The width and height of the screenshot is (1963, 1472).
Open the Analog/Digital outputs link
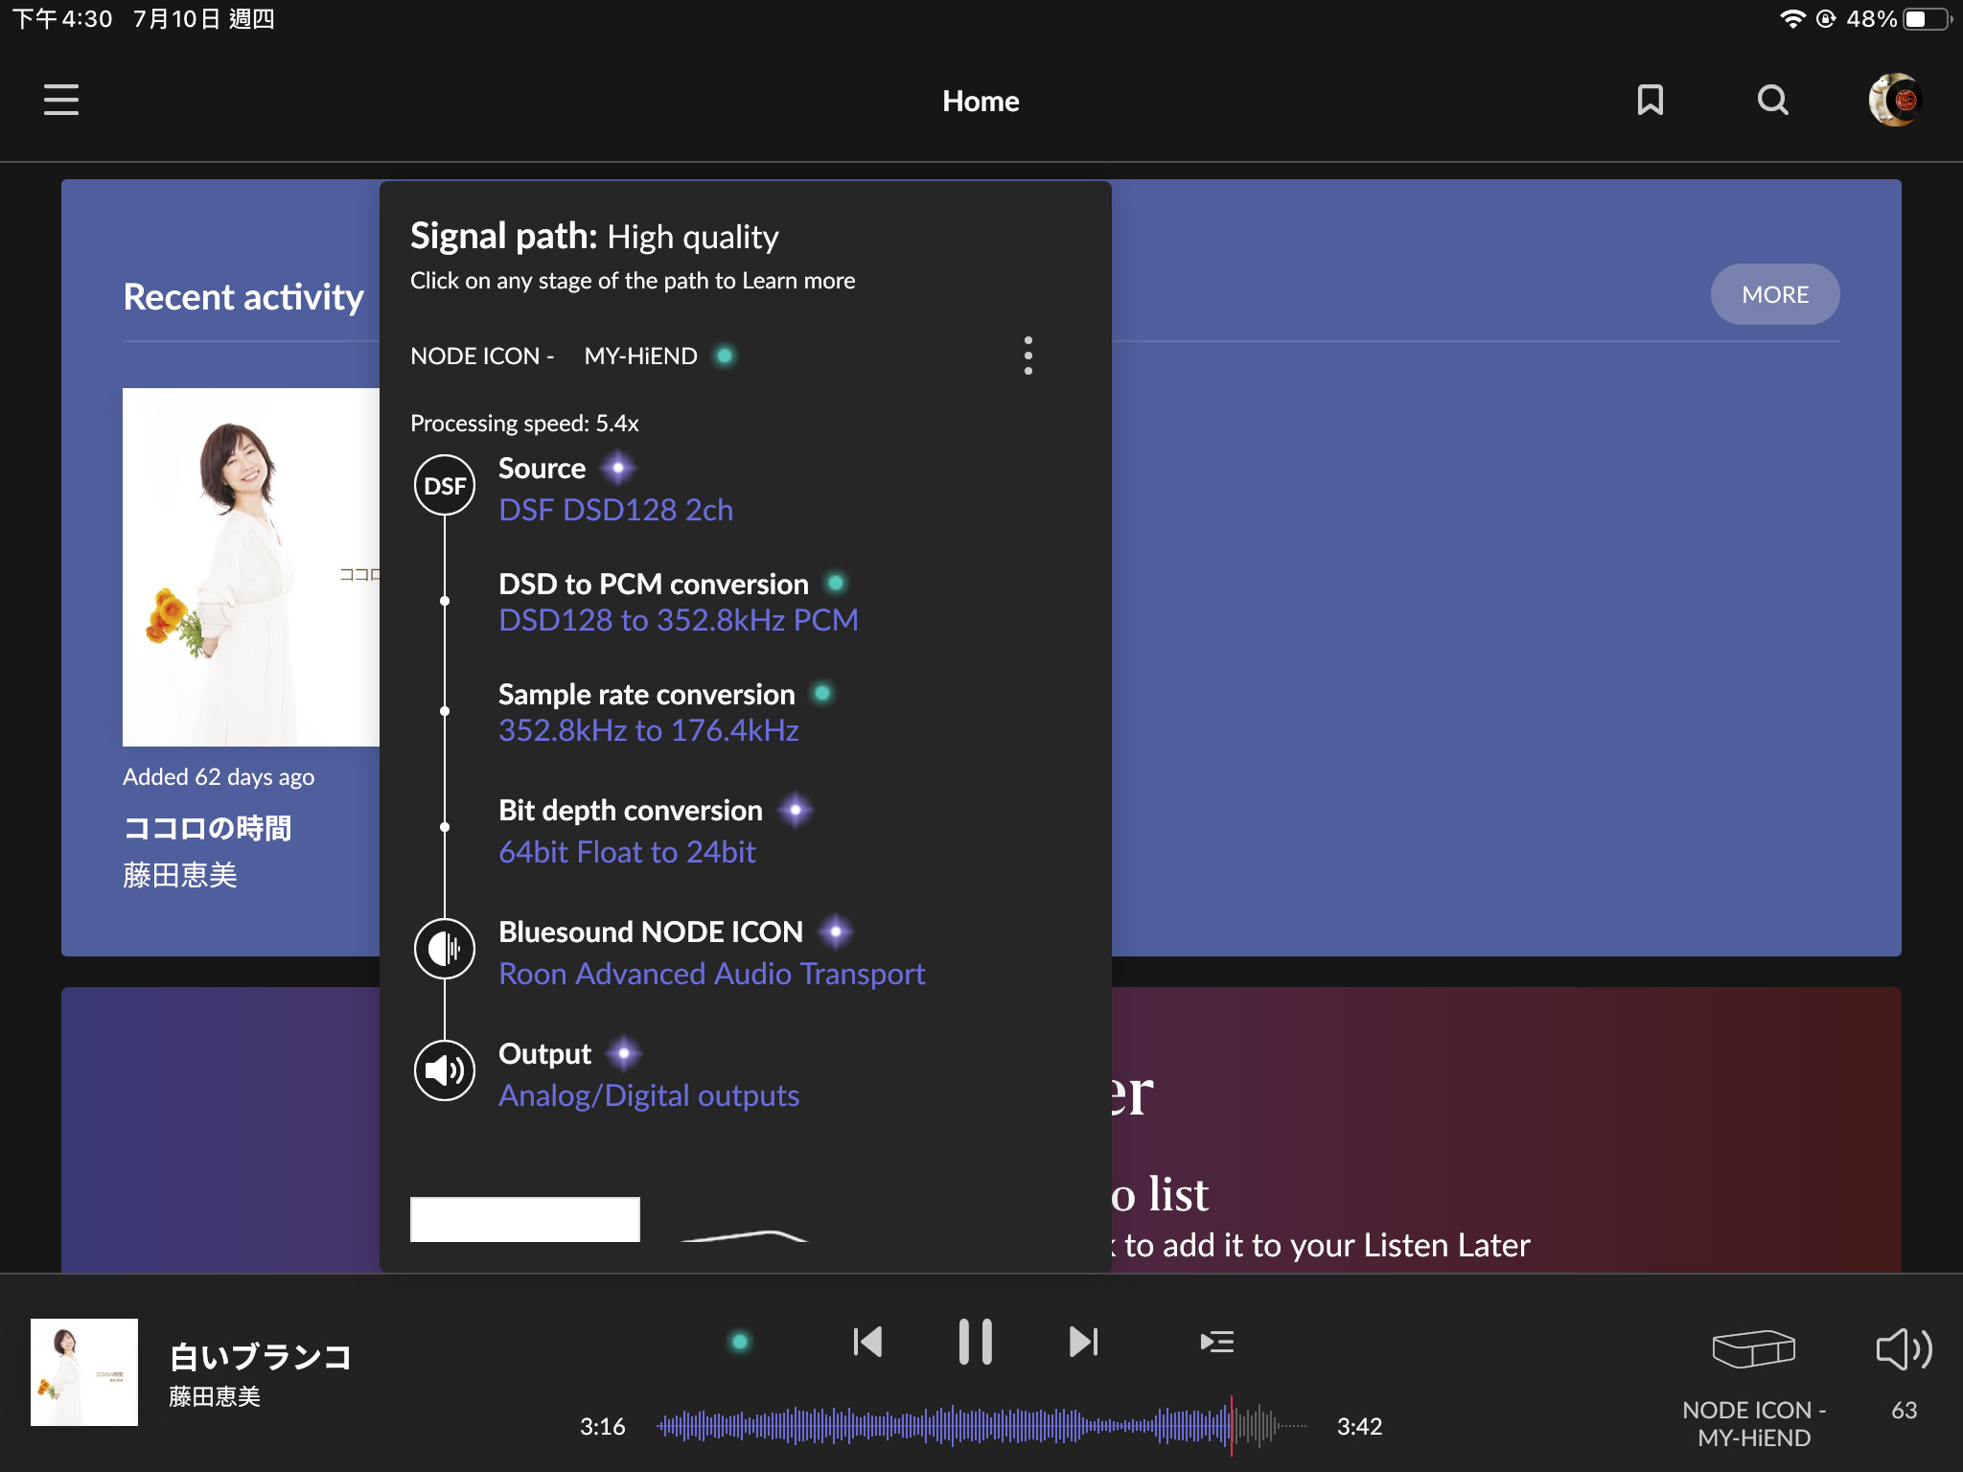648,1095
